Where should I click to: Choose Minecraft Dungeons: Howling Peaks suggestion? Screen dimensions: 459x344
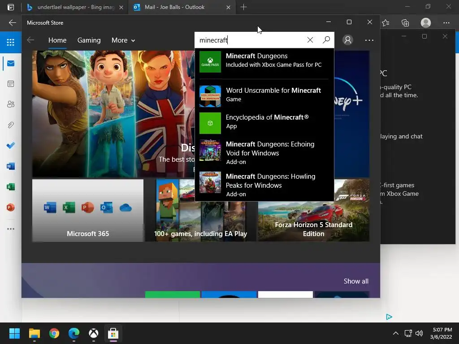[264, 185]
